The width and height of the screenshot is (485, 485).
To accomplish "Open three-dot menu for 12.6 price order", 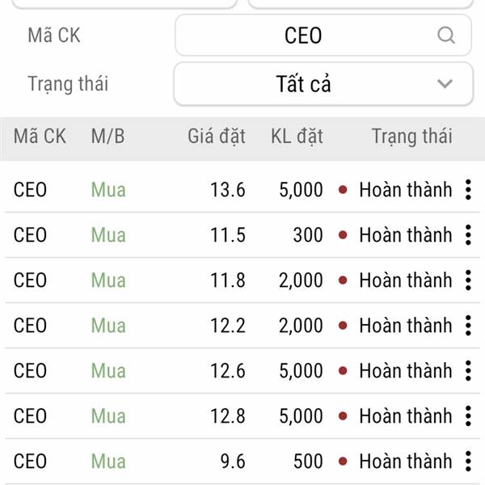I will [x=468, y=370].
